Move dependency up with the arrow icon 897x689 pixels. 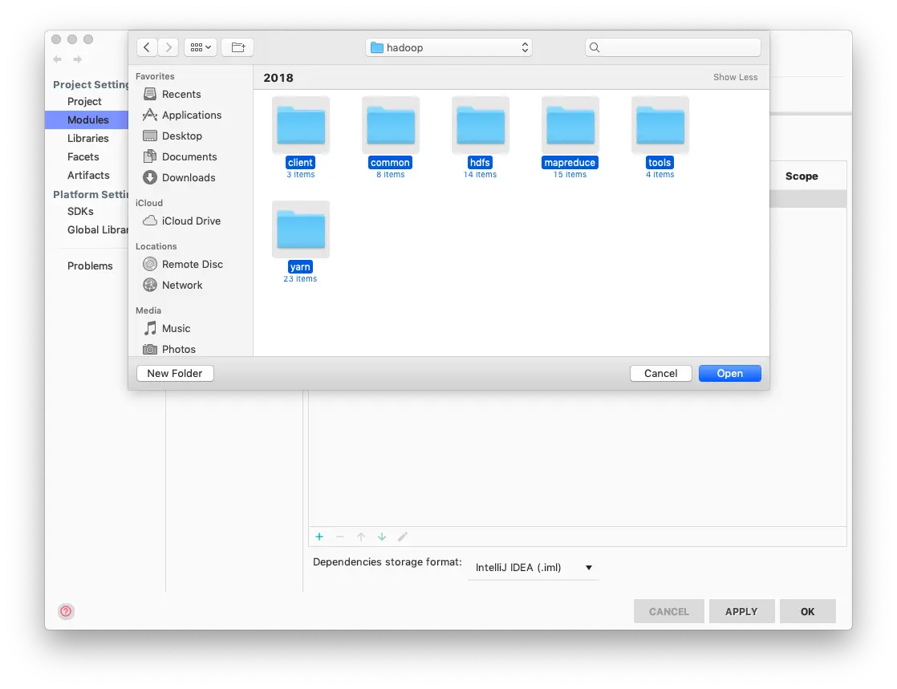coord(361,537)
